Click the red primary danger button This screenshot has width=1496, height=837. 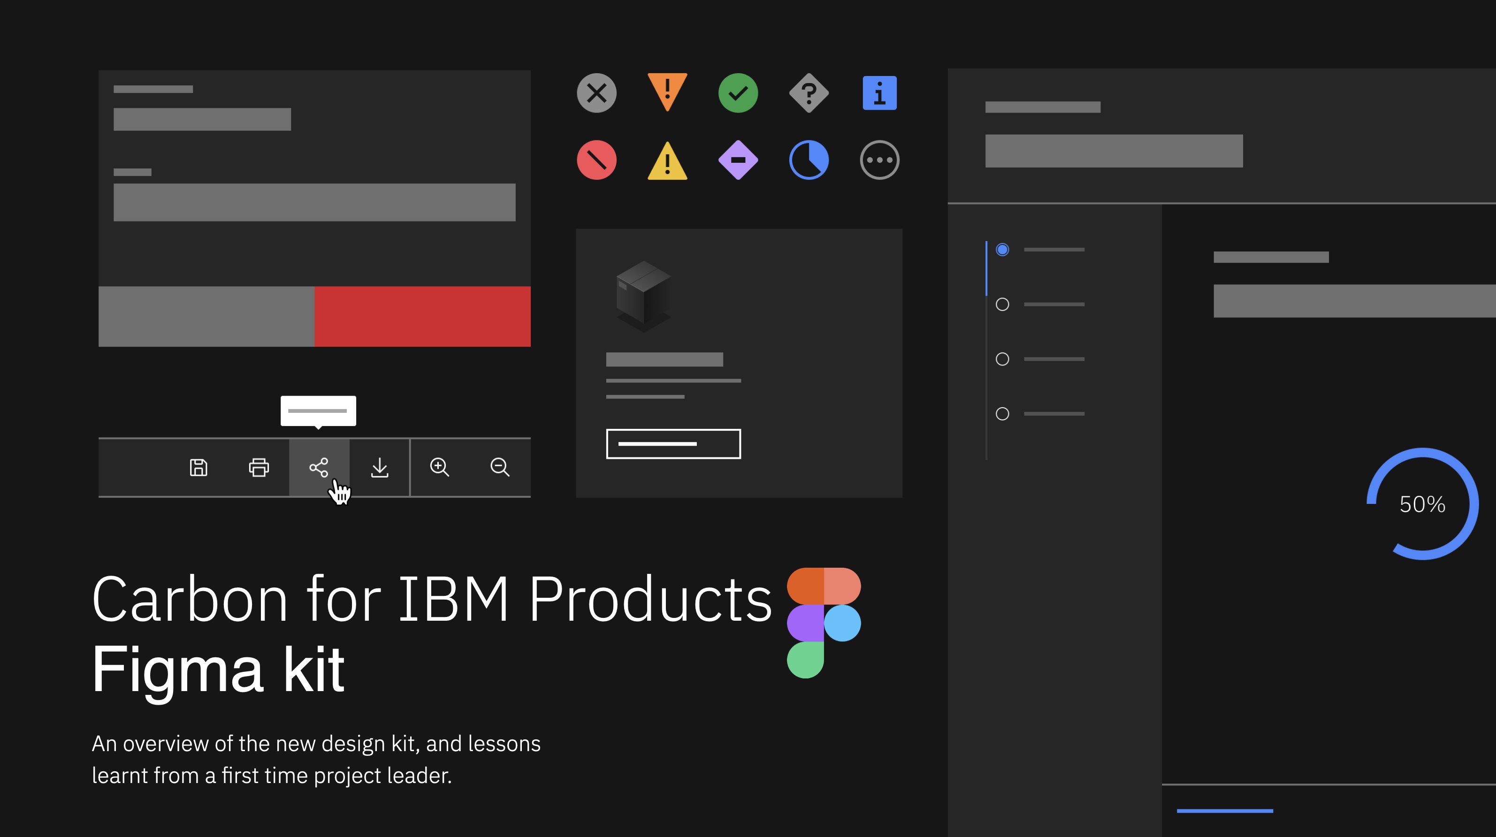click(x=423, y=316)
